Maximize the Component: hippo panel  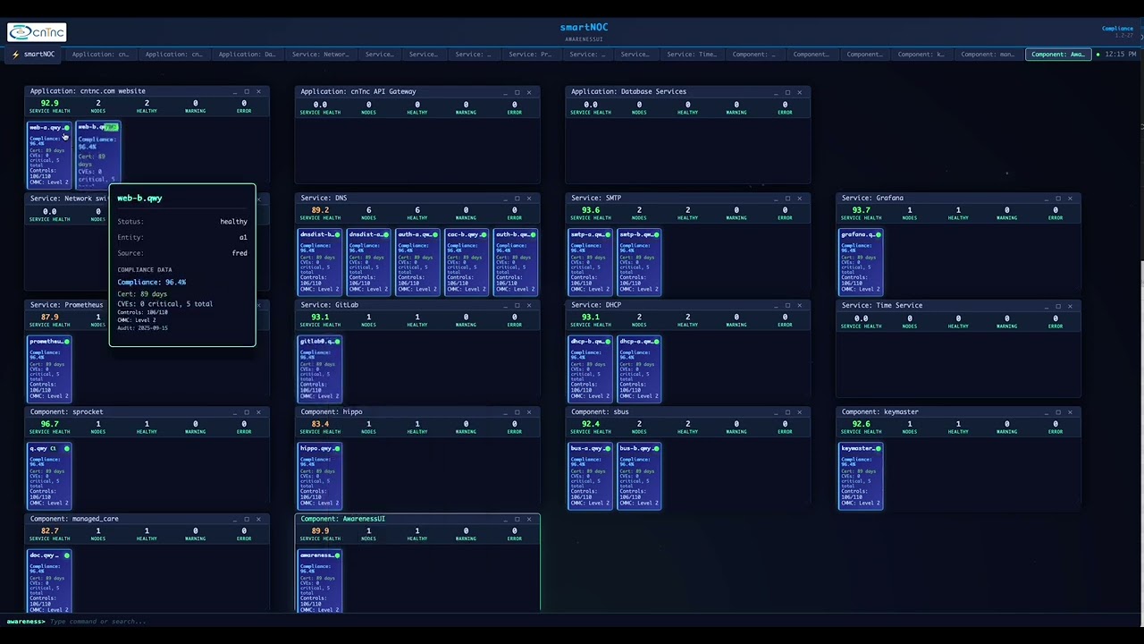pos(517,412)
